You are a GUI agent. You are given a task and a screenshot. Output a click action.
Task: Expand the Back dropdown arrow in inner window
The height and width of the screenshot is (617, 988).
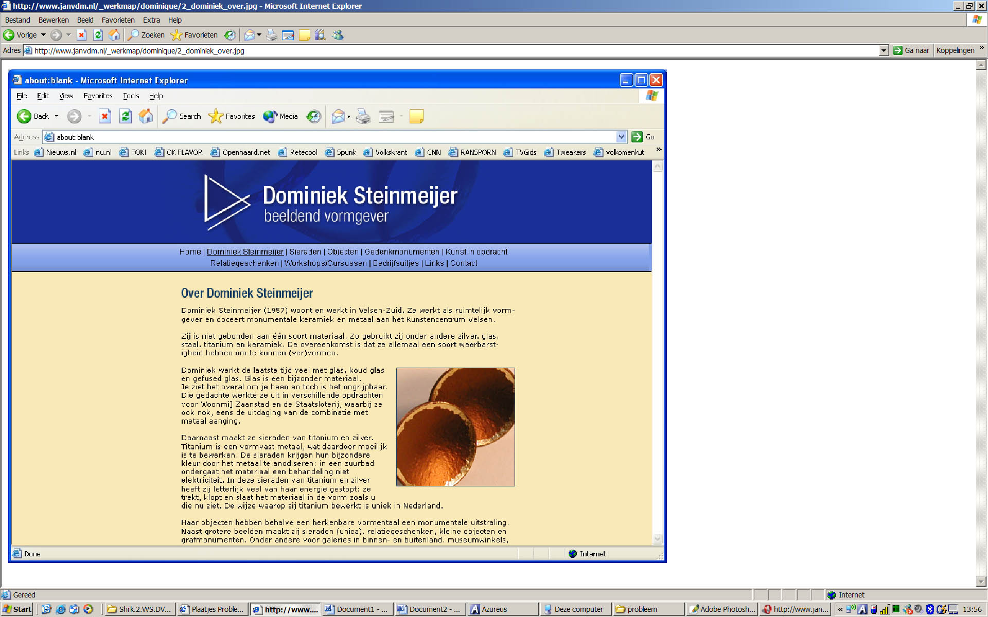[x=57, y=116]
